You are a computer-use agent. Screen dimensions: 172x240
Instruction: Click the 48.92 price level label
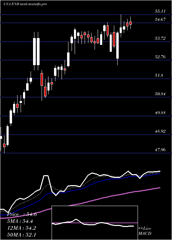pyautogui.click(x=160, y=131)
